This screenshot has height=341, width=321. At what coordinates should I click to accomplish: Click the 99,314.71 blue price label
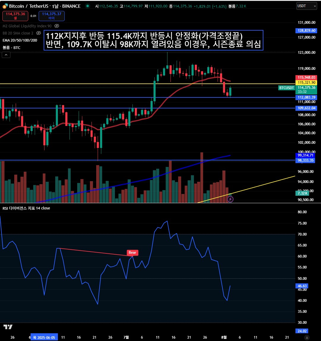point(305,155)
